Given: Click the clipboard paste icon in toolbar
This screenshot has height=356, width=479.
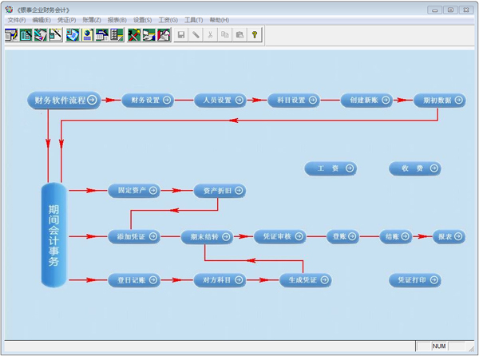Looking at the screenshot, I should click(x=239, y=35).
